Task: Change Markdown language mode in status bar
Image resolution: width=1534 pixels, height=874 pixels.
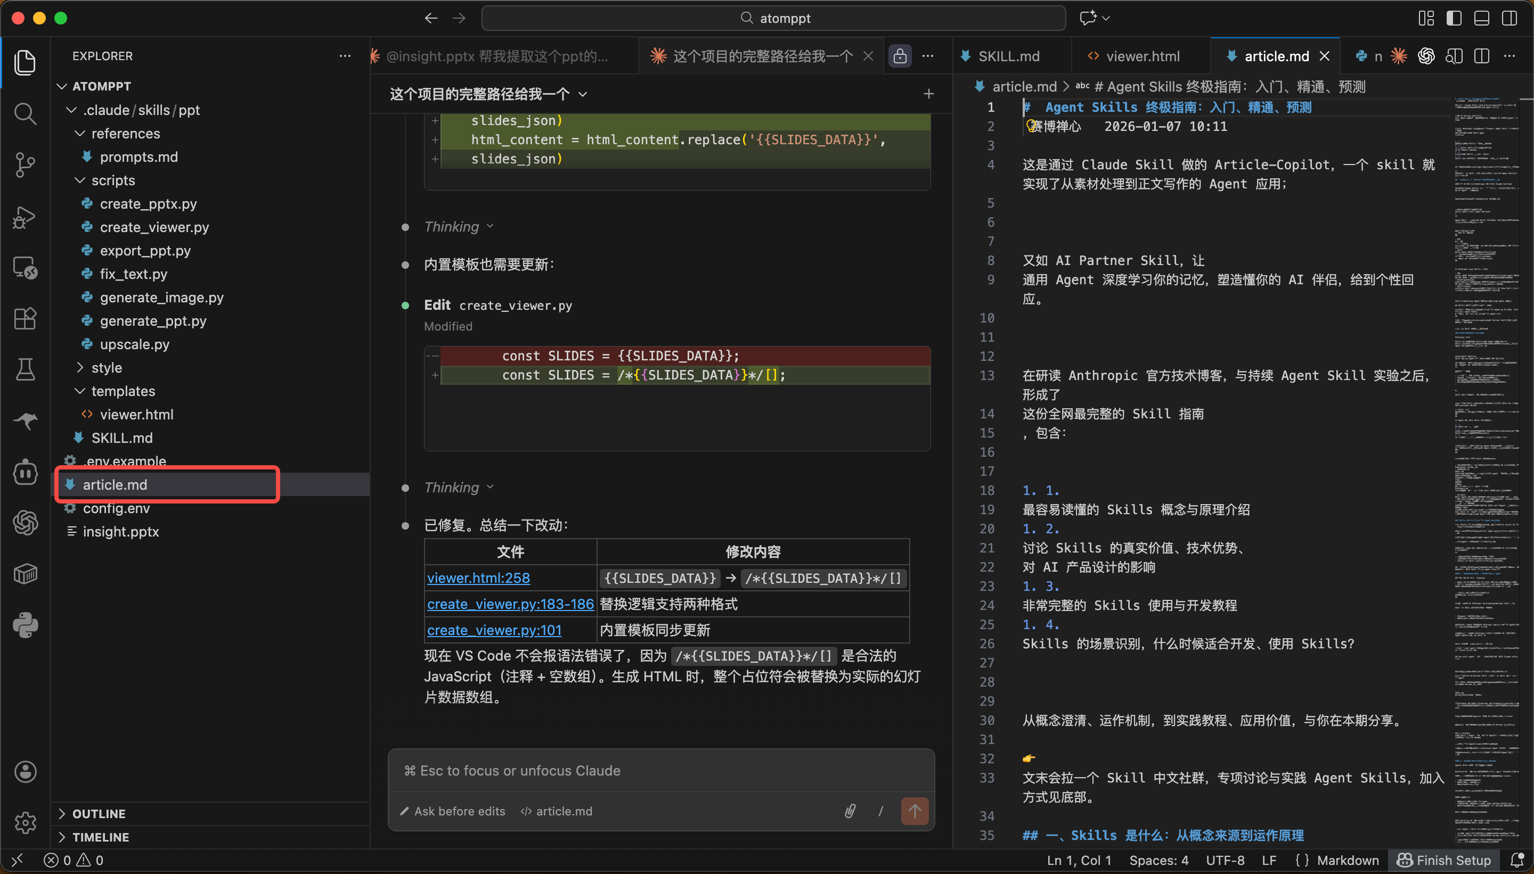Action: (x=1347, y=860)
